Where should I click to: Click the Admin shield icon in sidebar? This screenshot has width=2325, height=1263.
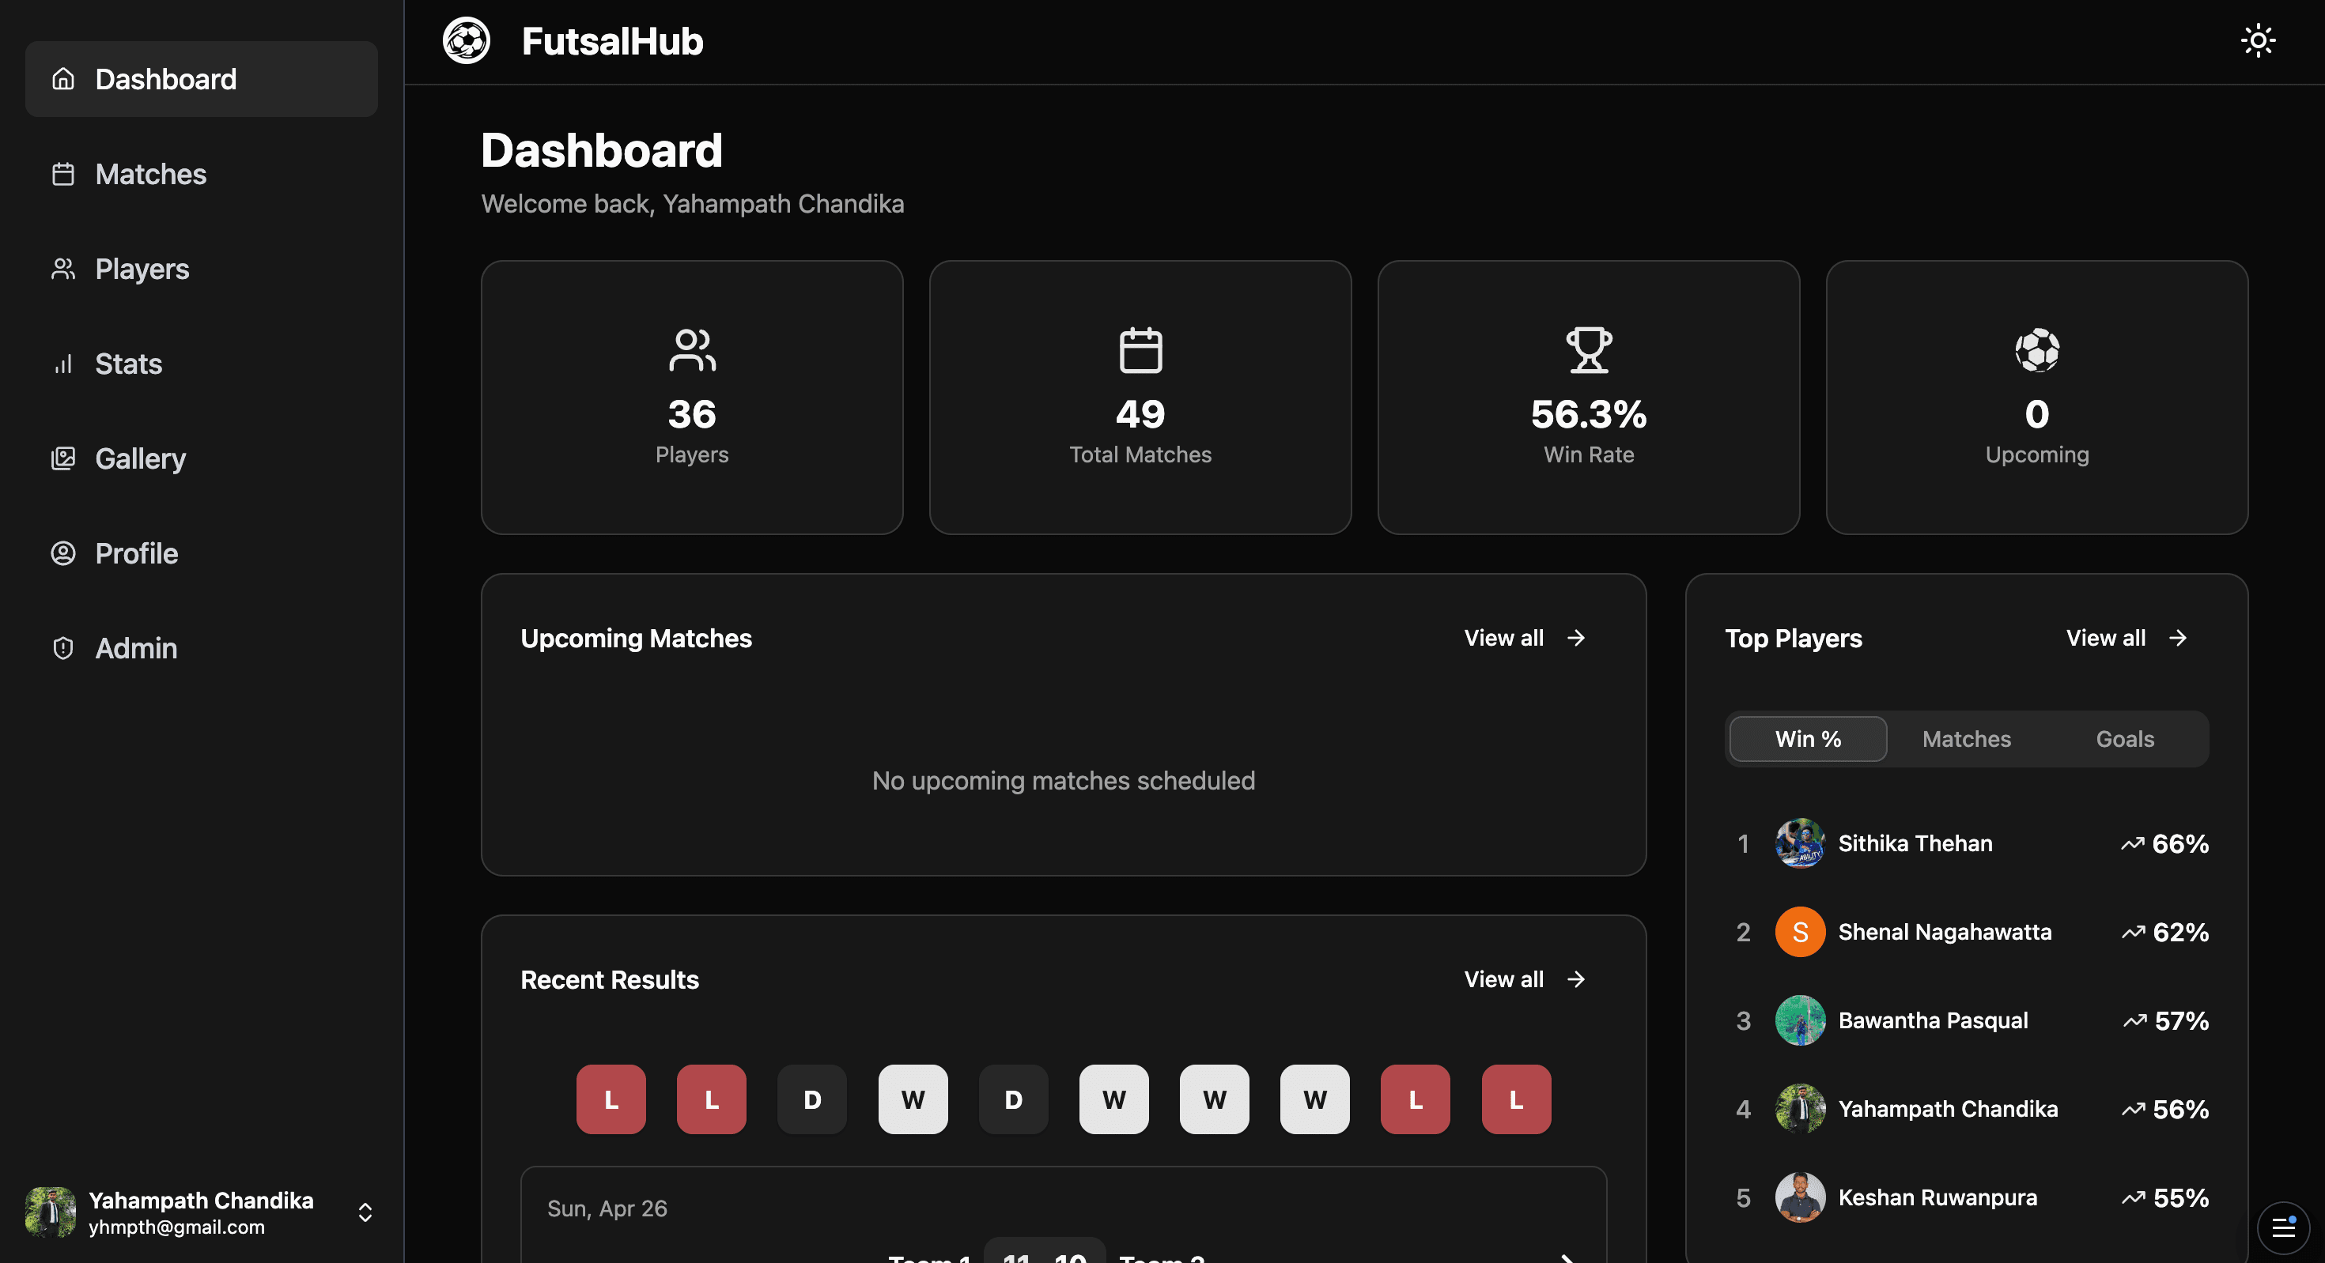[x=63, y=648]
